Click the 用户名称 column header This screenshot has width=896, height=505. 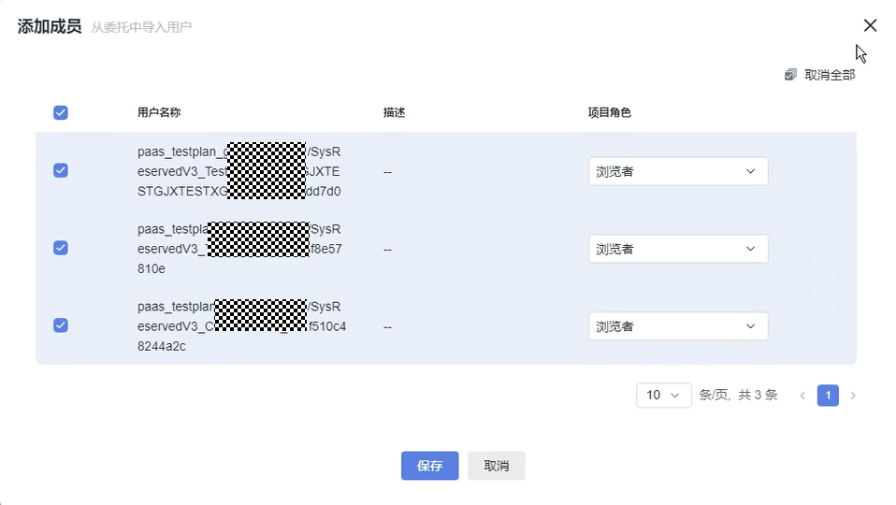point(159,113)
